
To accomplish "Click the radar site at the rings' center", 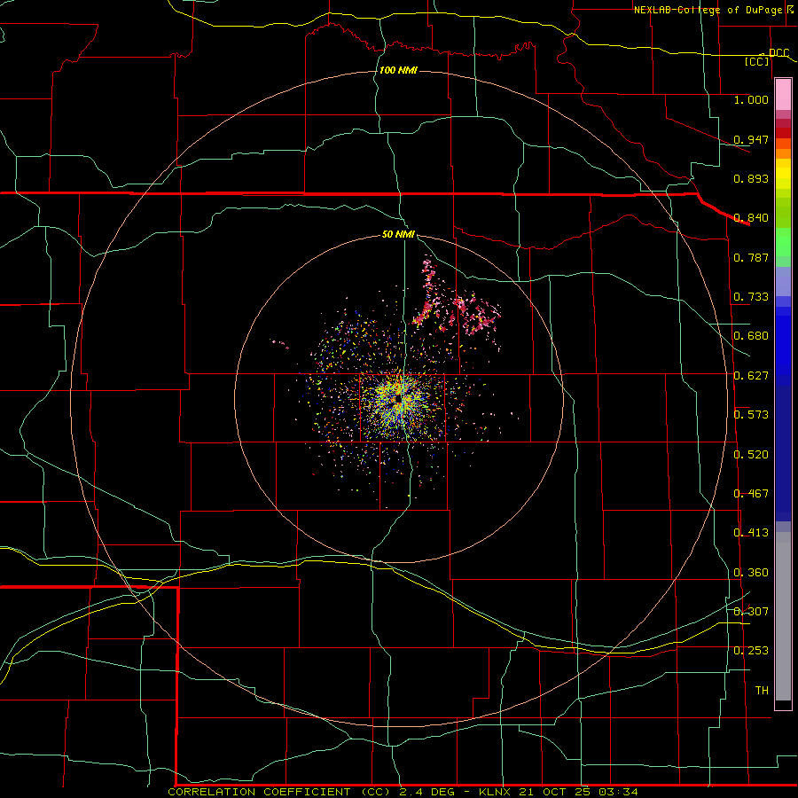I will click(398, 399).
